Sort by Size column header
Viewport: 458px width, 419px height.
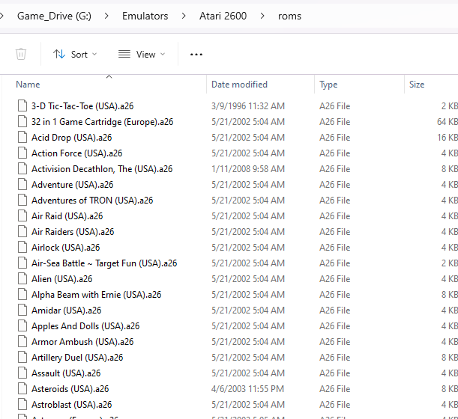click(417, 85)
